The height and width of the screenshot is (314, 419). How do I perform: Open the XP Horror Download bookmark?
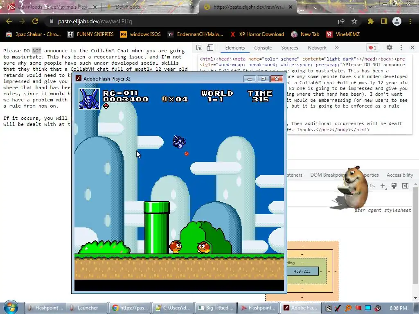(x=257, y=34)
